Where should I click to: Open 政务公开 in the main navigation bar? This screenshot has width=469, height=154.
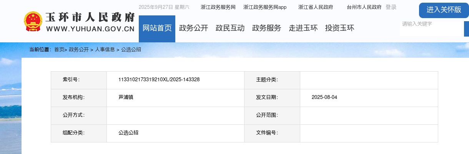pyautogui.click(x=193, y=28)
